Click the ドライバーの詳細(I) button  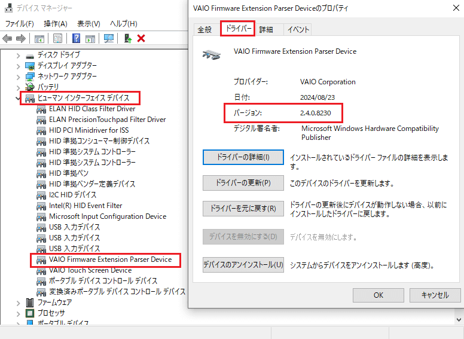pos(243,157)
